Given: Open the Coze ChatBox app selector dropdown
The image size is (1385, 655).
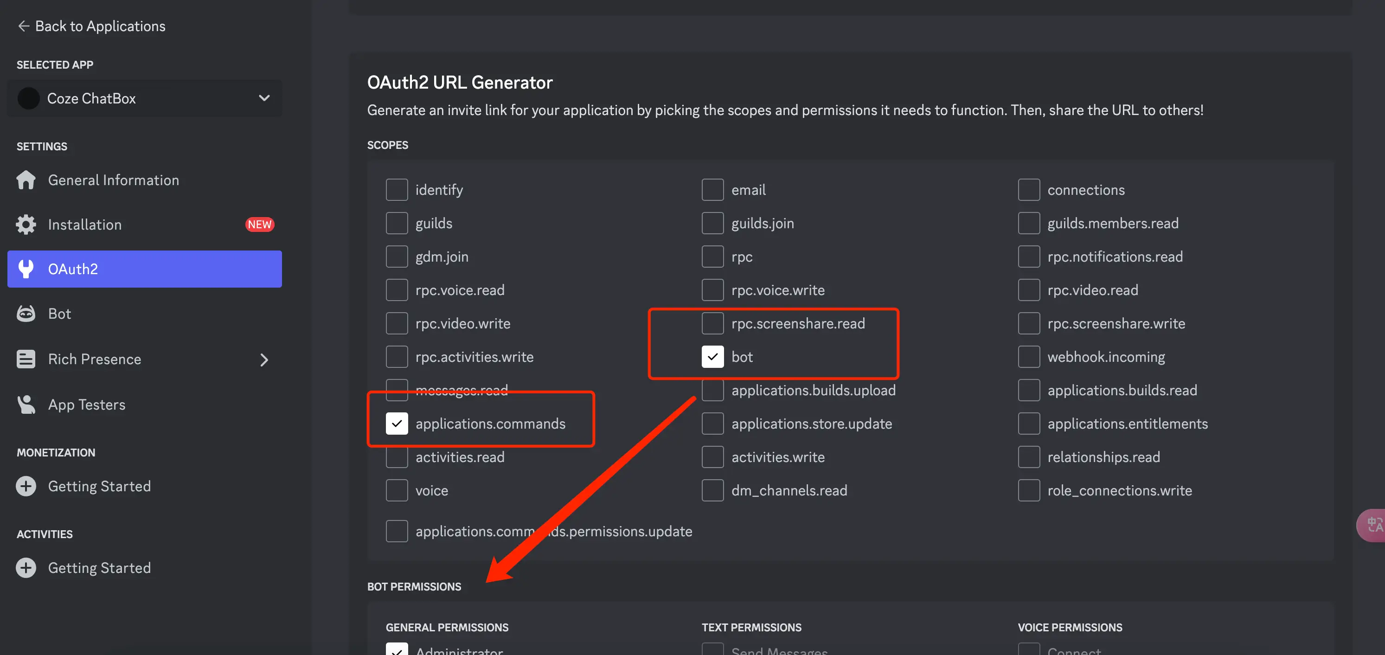Looking at the screenshot, I should coord(263,98).
